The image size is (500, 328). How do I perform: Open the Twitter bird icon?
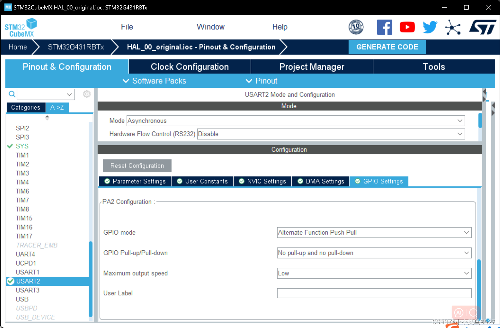click(x=430, y=27)
